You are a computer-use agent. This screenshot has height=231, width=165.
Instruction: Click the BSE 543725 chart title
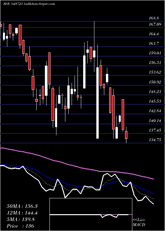tap(29, 4)
